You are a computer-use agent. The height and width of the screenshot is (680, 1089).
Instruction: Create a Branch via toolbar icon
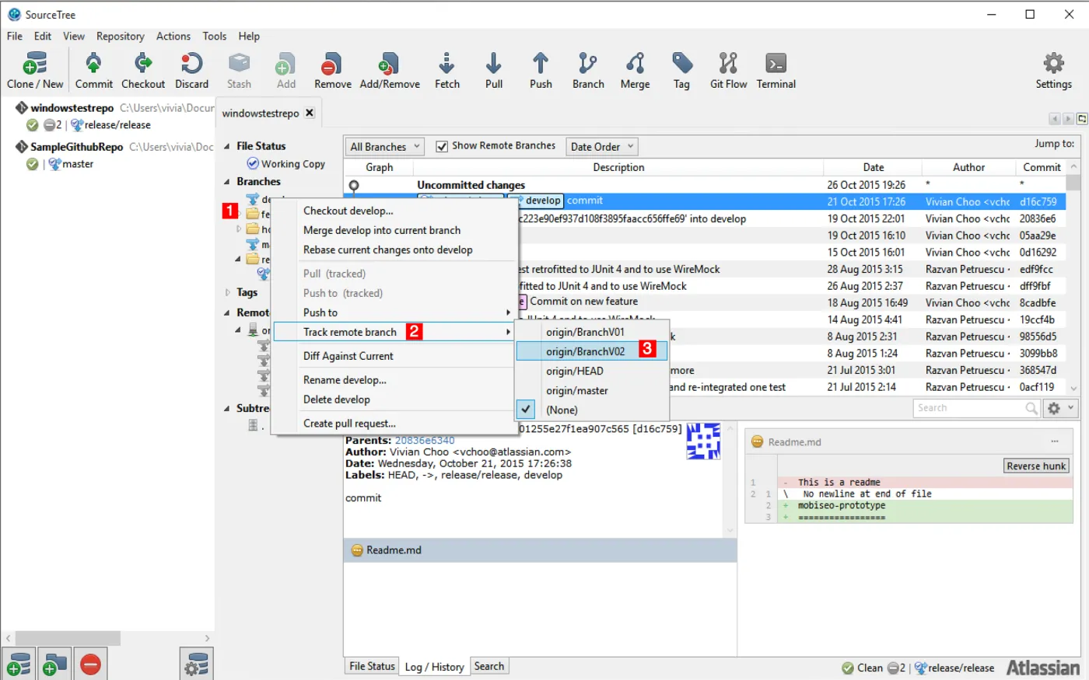pyautogui.click(x=588, y=71)
